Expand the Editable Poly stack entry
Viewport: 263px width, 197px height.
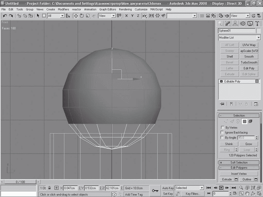point(222,81)
